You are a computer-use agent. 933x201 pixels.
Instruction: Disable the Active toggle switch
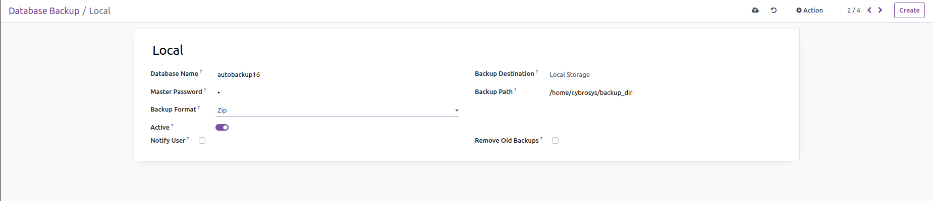coord(222,128)
